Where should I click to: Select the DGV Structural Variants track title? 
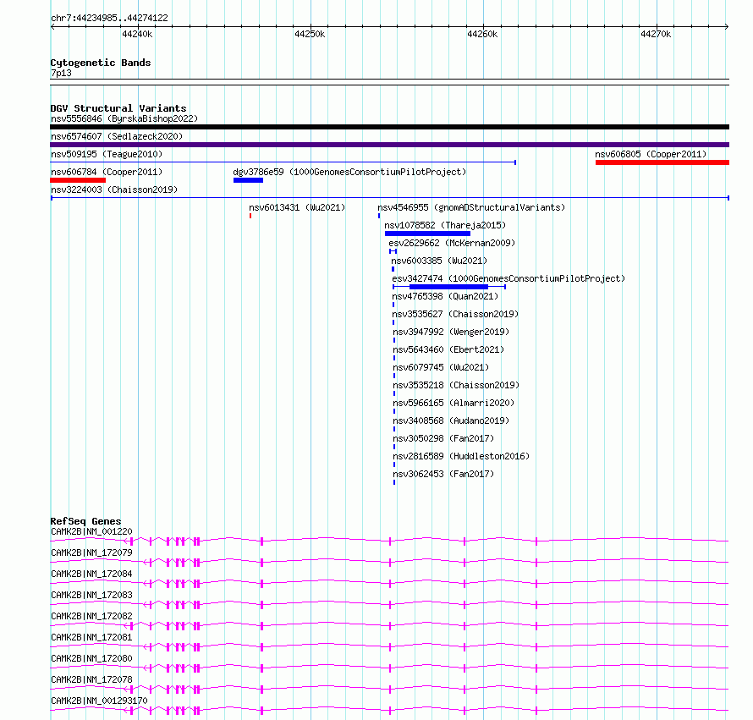118,108
